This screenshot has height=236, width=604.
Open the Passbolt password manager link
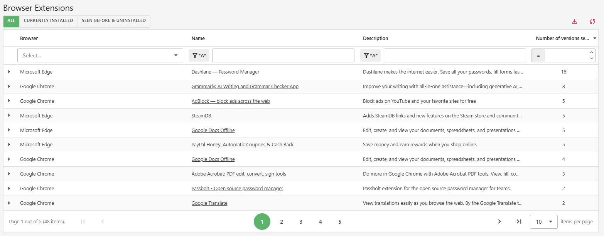[x=237, y=189]
